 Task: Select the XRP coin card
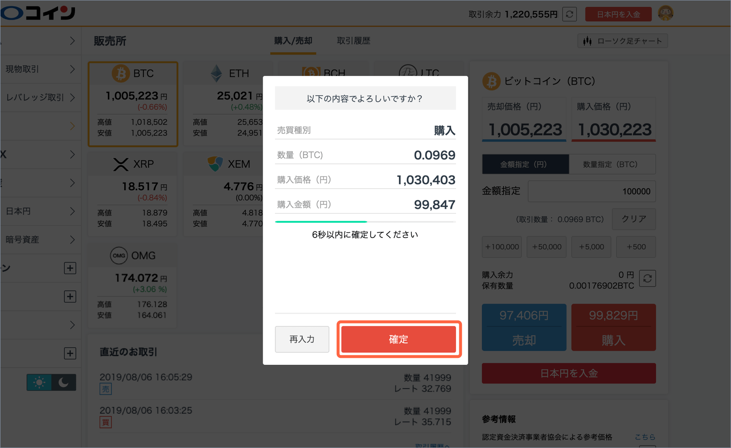(x=133, y=194)
